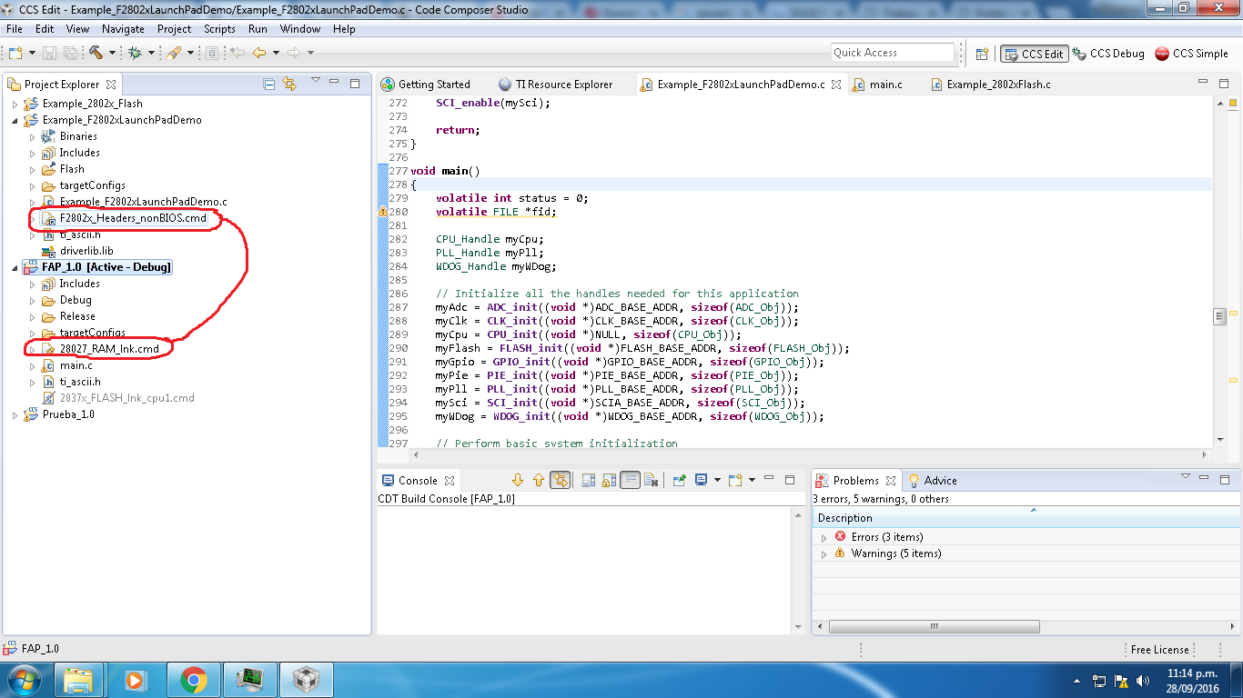Viewport: 1243px width, 698px height.
Task: Switch to the CCS Debug perspective
Action: tap(1108, 54)
